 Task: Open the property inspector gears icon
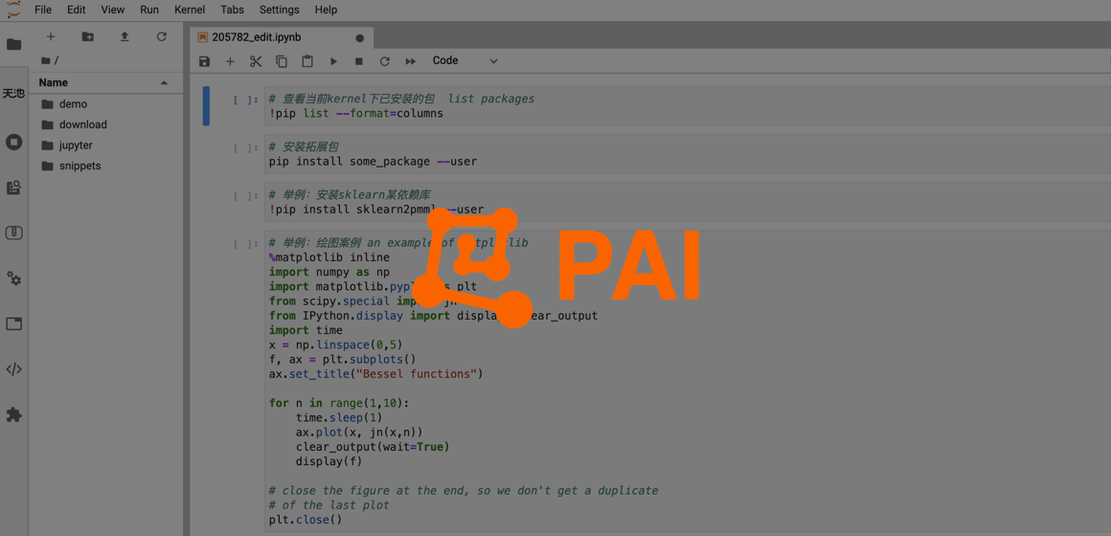coord(14,279)
